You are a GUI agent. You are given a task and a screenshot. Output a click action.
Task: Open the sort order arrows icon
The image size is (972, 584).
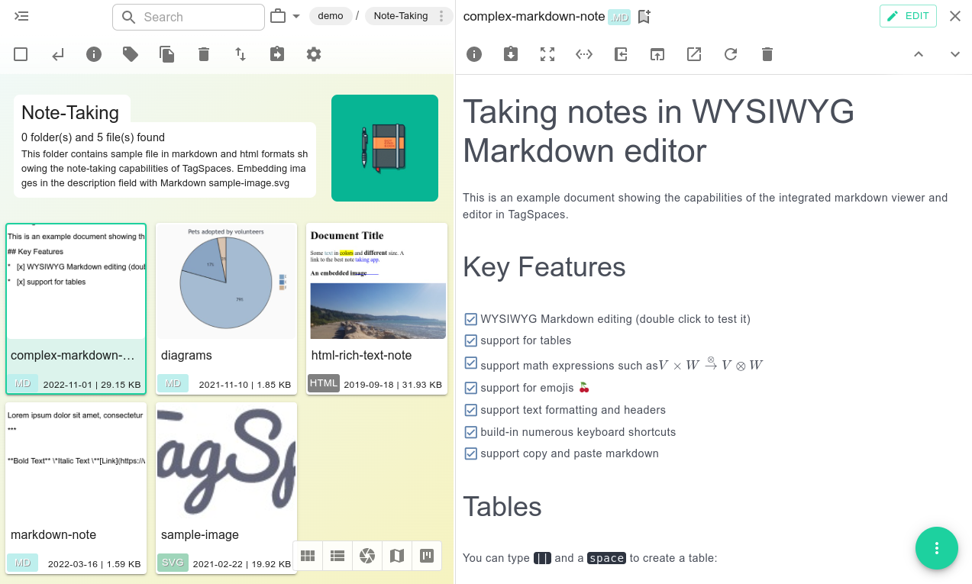click(241, 54)
